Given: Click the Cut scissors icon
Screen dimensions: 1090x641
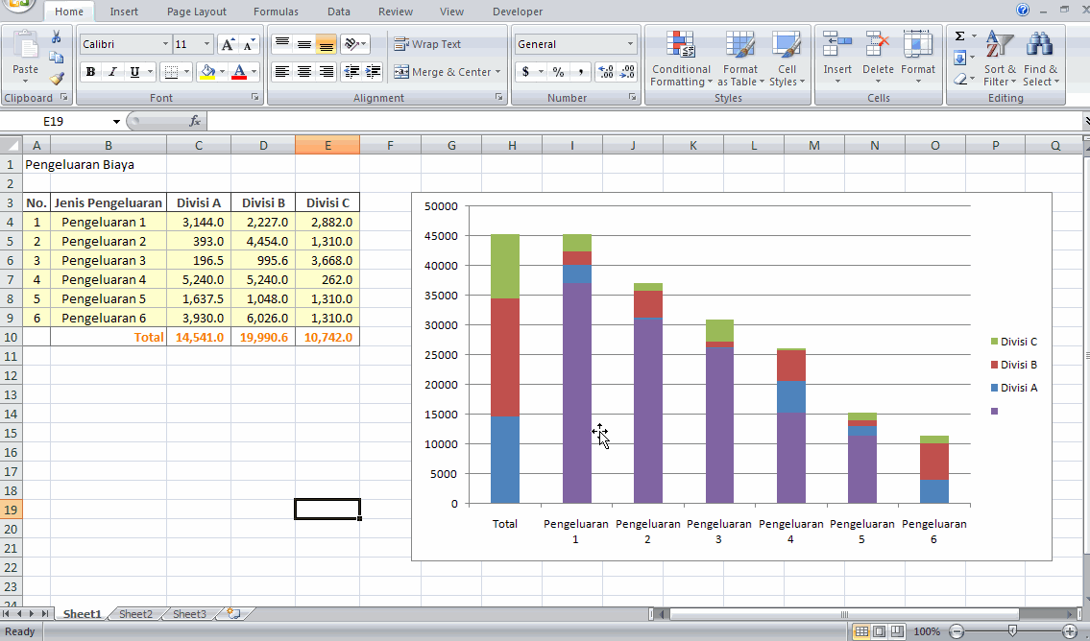Looking at the screenshot, I should coord(57,36).
